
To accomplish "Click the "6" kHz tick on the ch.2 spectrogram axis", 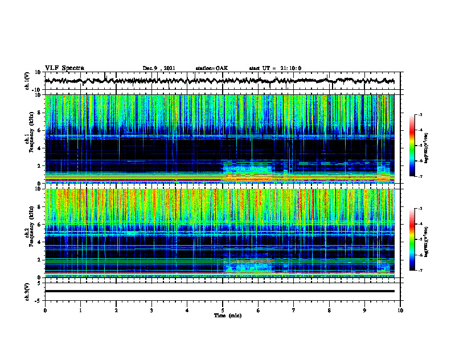I will coord(39,225).
